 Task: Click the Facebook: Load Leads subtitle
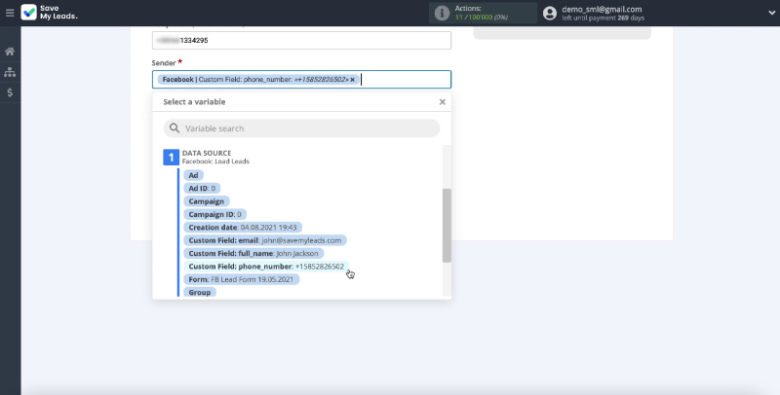click(215, 162)
